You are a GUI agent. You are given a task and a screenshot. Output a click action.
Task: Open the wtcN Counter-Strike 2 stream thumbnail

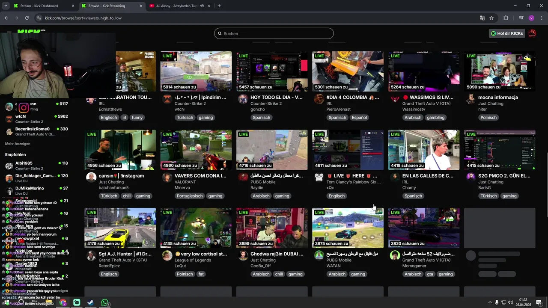click(196, 71)
